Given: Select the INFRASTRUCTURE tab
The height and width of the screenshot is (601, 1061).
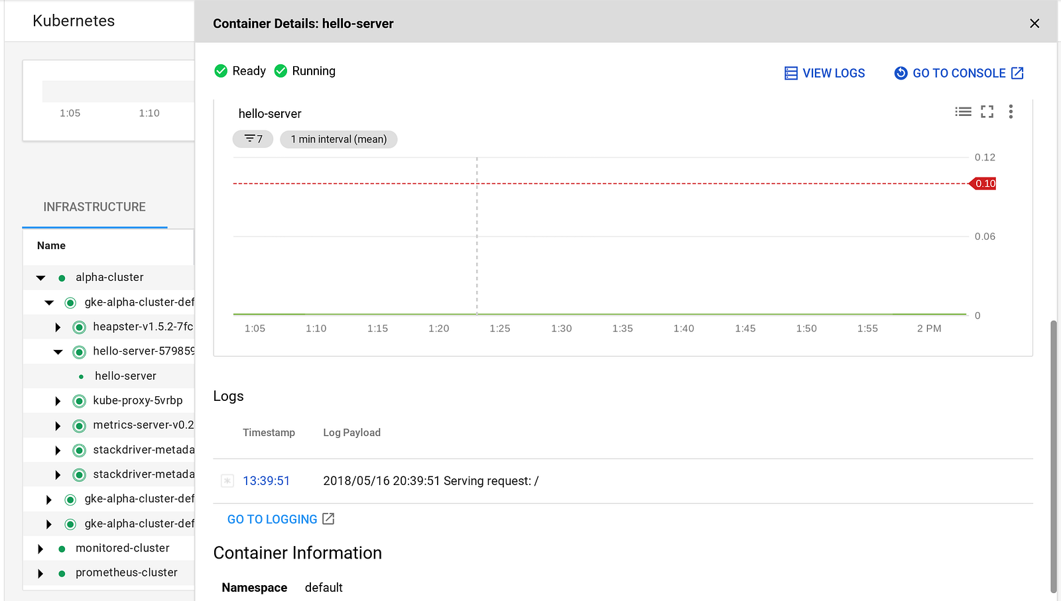Looking at the screenshot, I should [x=94, y=207].
